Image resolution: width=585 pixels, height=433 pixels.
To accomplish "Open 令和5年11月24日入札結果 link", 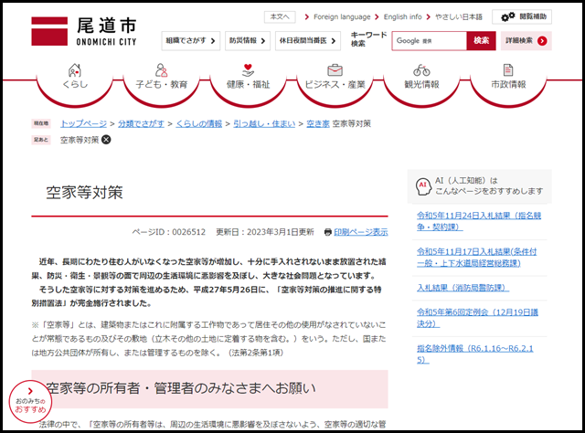I will (x=479, y=221).
